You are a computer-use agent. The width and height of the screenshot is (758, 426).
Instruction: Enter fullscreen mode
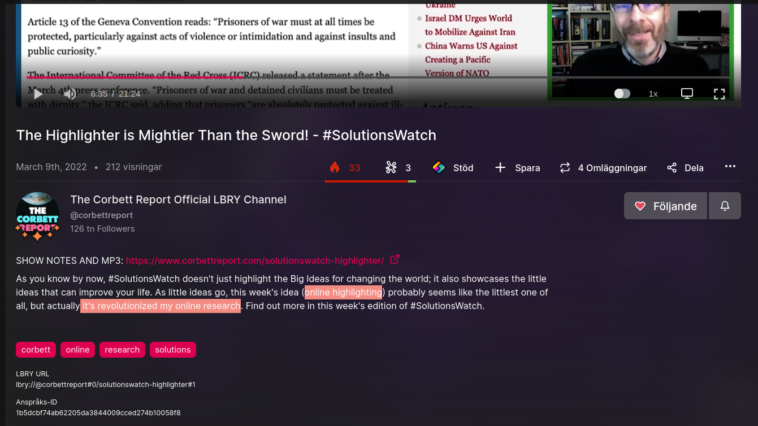tap(719, 94)
